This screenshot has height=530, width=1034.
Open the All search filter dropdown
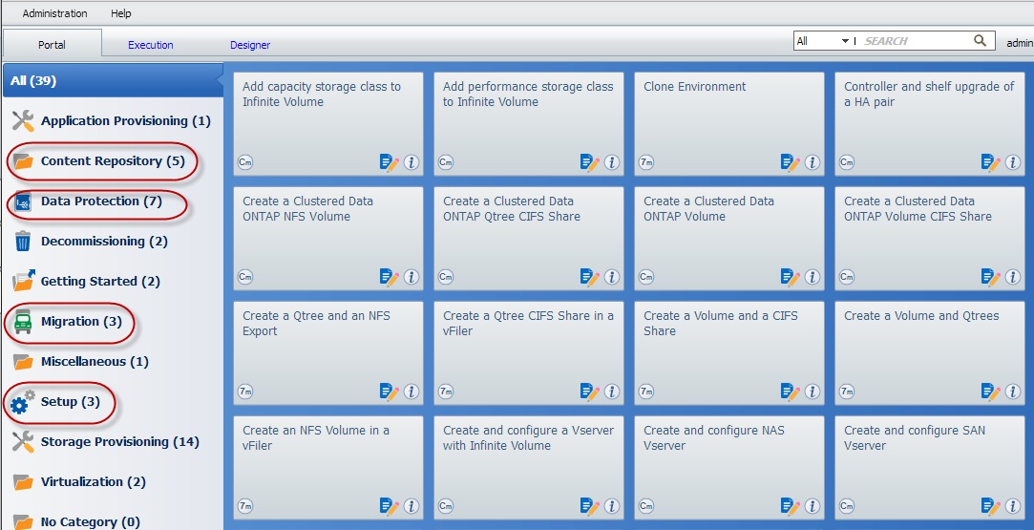click(x=822, y=41)
